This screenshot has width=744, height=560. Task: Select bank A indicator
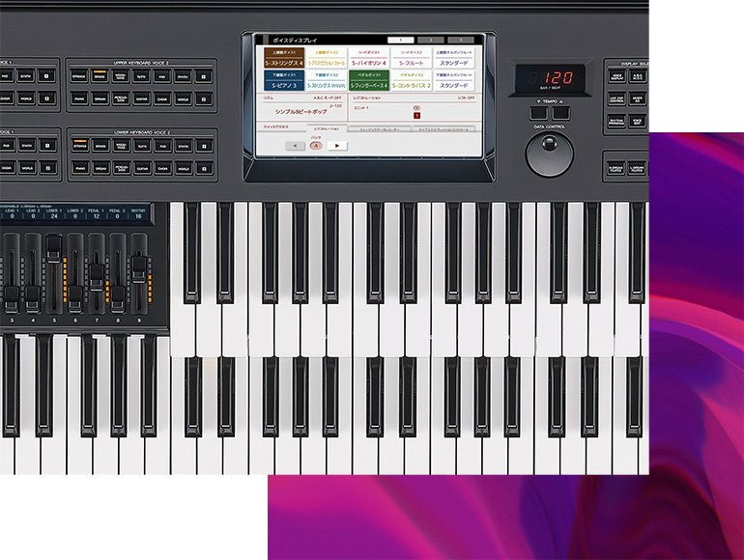[316, 146]
